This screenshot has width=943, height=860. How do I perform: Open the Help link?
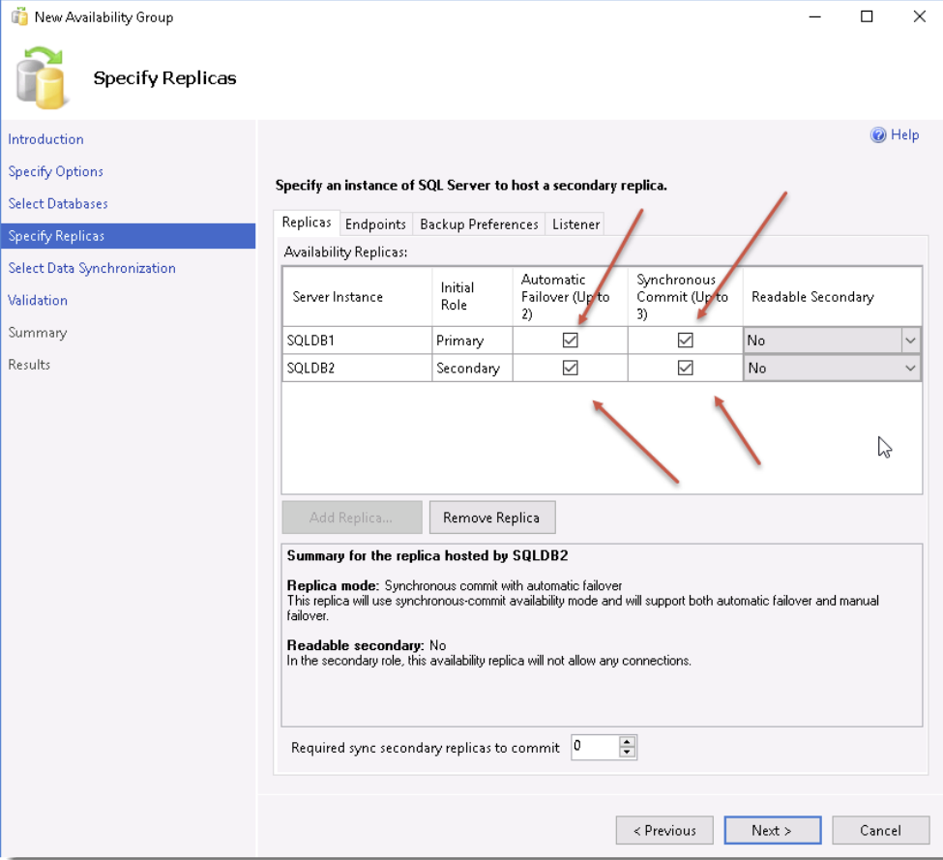point(904,134)
